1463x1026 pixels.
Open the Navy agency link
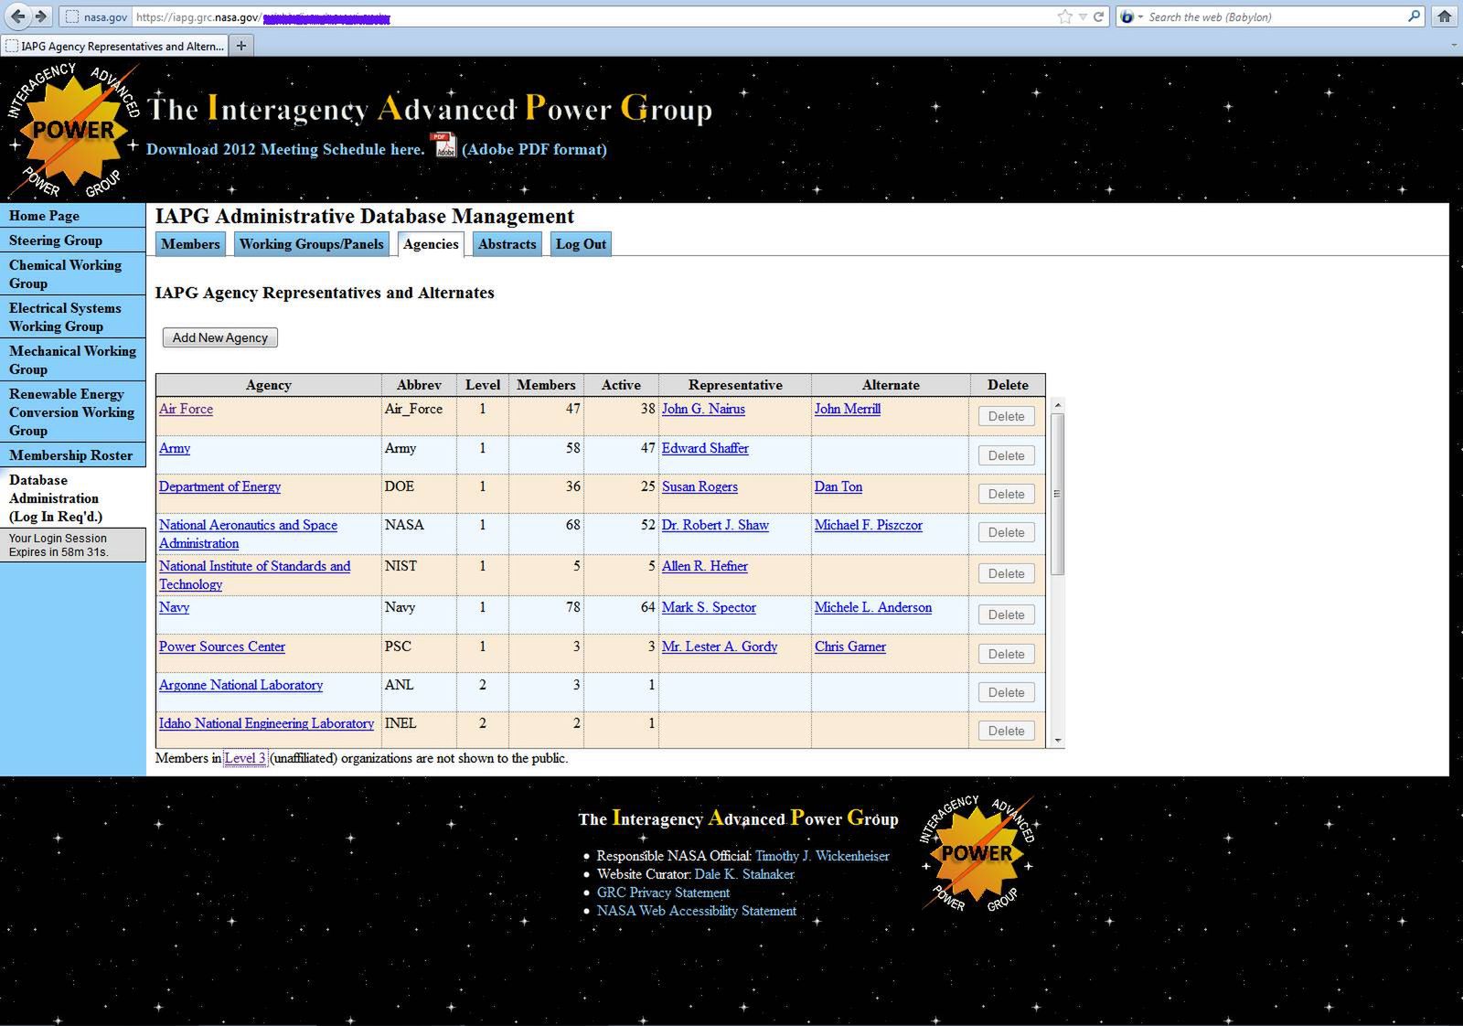pyautogui.click(x=174, y=607)
